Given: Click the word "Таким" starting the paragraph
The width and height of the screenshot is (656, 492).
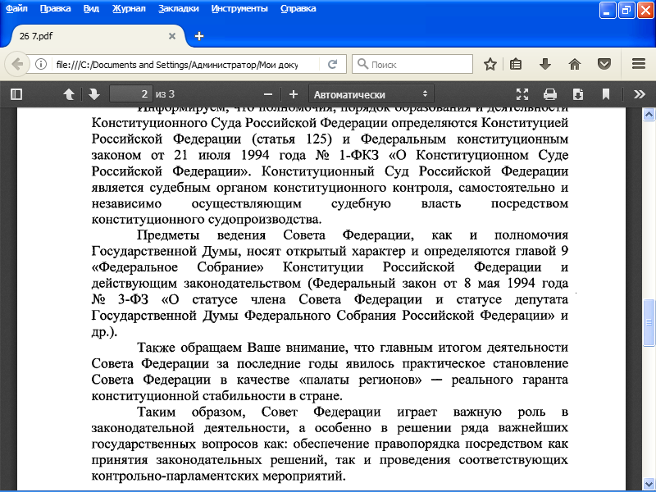Looking at the screenshot, I should tap(156, 412).
